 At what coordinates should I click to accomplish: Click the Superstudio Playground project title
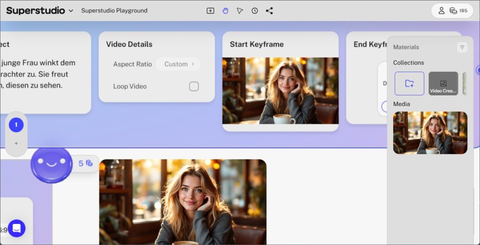[114, 11]
